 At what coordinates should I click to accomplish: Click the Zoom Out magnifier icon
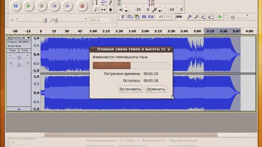[196, 17]
